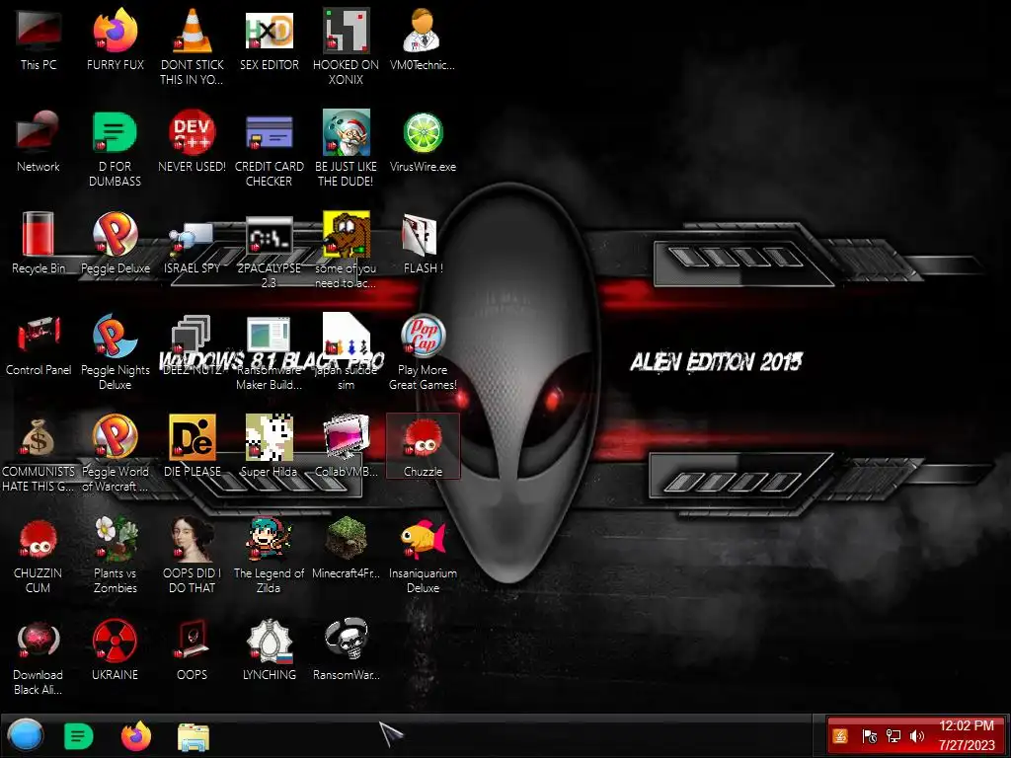Select the RansomWar... skull icon
This screenshot has width=1011, height=758.
pyautogui.click(x=347, y=649)
